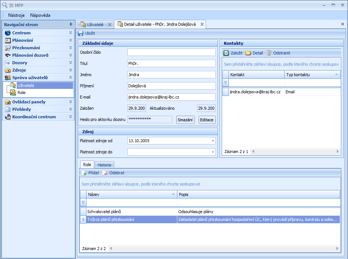Sort by the Typ kontaktu column header
The height and width of the screenshot is (259, 348).
coord(312,75)
